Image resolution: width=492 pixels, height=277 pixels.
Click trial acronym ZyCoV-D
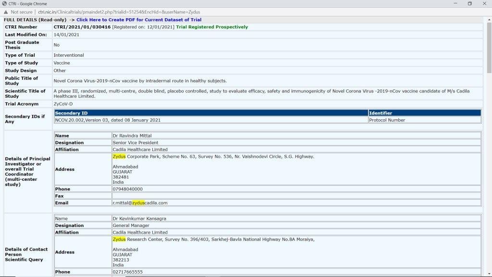pos(63,104)
